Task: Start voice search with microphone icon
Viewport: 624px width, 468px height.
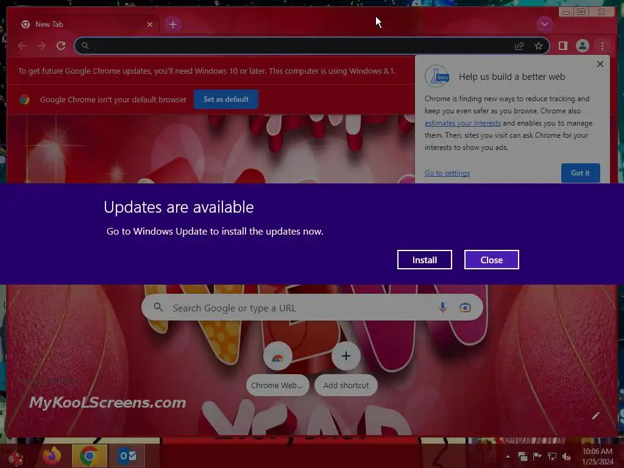Action: (442, 308)
